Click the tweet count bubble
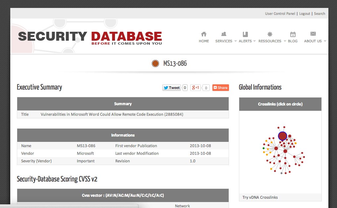Screen dimensions: 337x208 coord(185,88)
